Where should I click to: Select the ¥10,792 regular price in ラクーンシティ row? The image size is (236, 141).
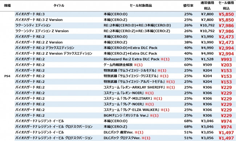click(x=207, y=25)
